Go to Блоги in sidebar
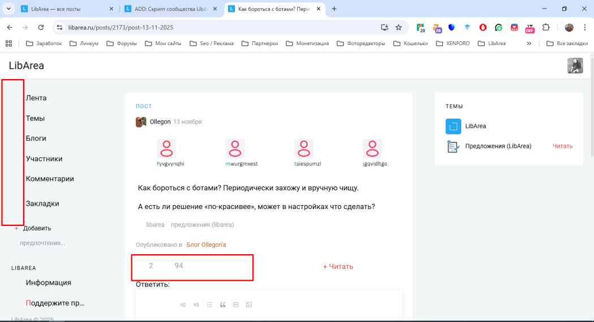This screenshot has width=594, height=322. (36, 138)
